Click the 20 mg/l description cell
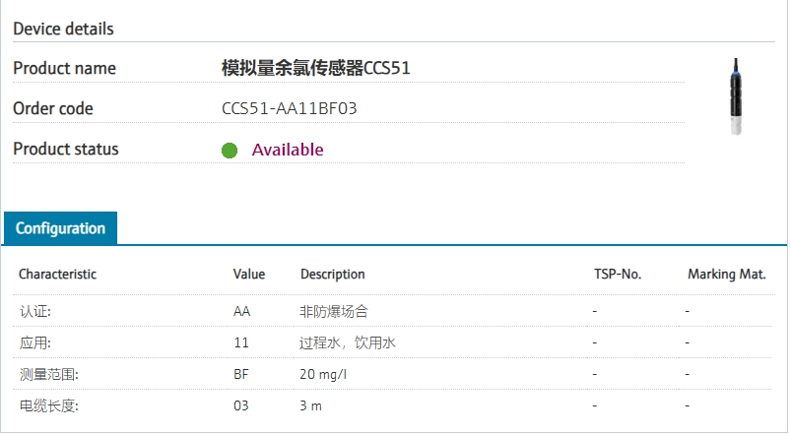Image resolution: width=791 pixels, height=434 pixels. pyautogui.click(x=324, y=374)
